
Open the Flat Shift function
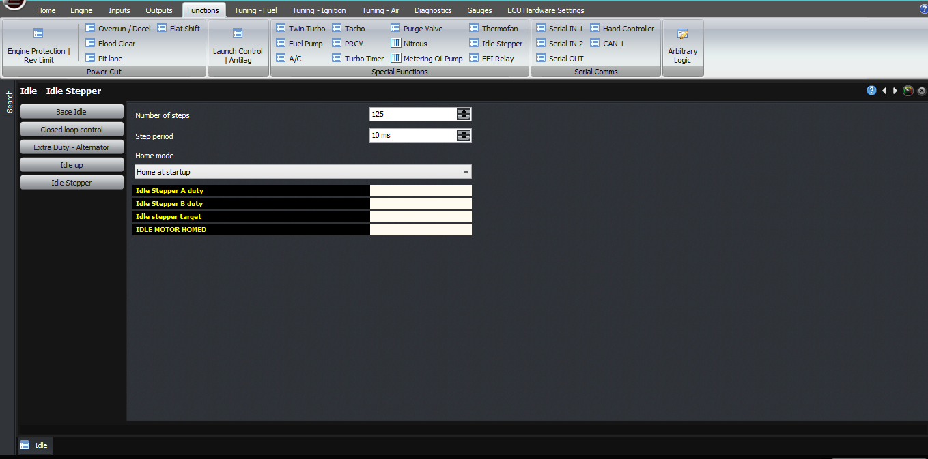click(178, 29)
